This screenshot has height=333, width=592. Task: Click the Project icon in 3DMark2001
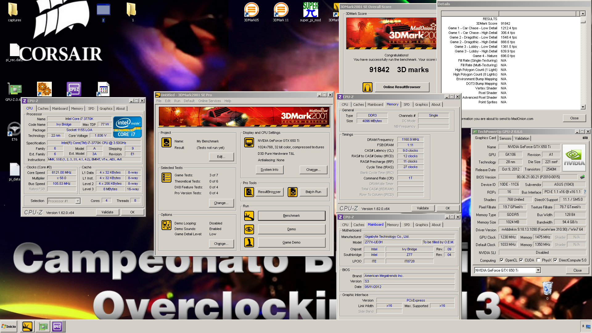tap(166, 142)
